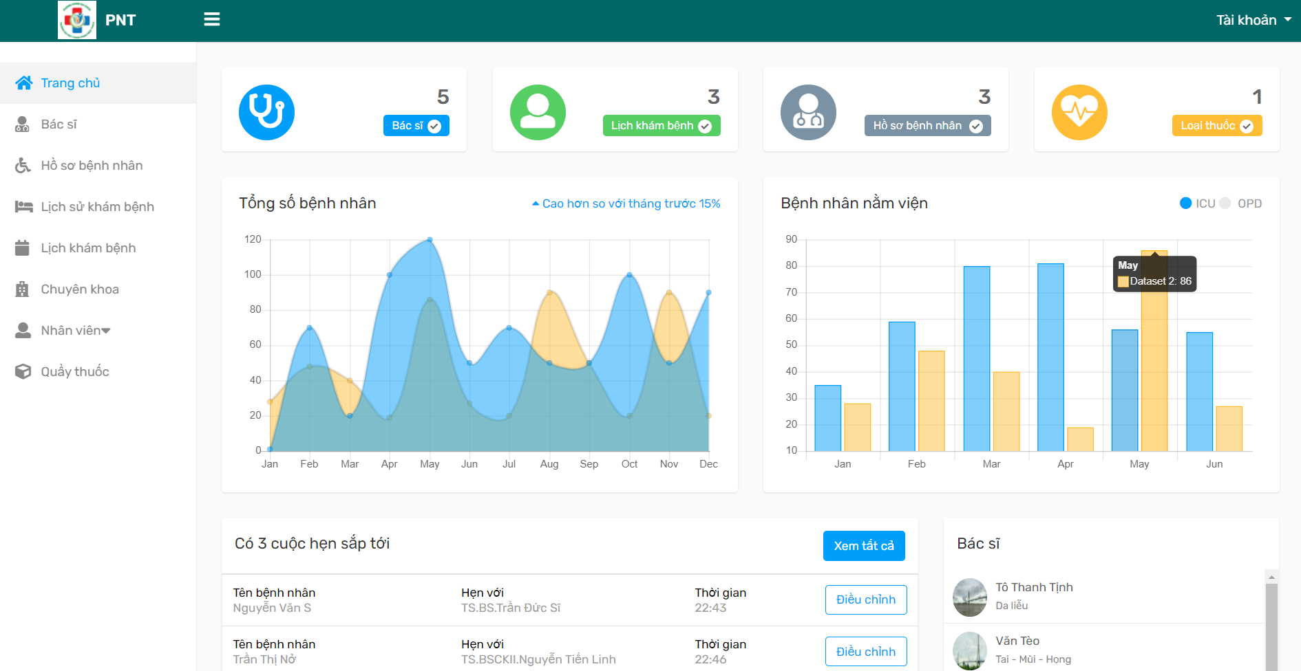Image resolution: width=1301 pixels, height=671 pixels.
Task: Open Quầy thuốc sidebar item
Action: click(x=98, y=372)
